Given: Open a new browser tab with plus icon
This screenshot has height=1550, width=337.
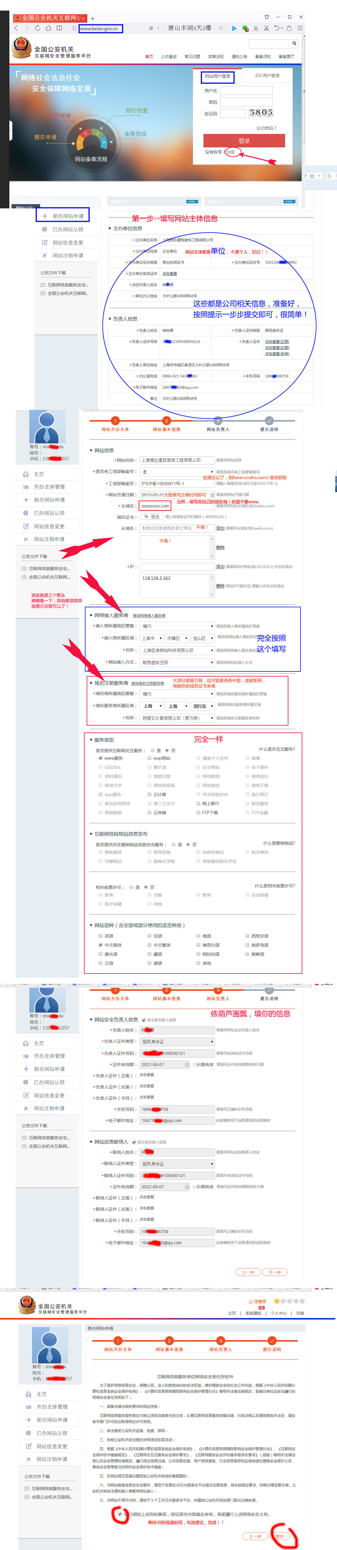Looking at the screenshot, I should [x=92, y=18].
